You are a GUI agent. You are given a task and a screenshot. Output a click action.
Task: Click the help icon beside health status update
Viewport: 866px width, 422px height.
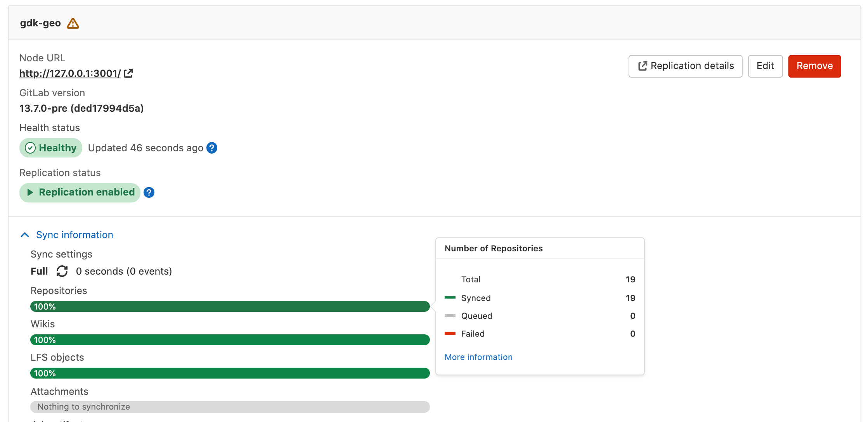pos(212,148)
